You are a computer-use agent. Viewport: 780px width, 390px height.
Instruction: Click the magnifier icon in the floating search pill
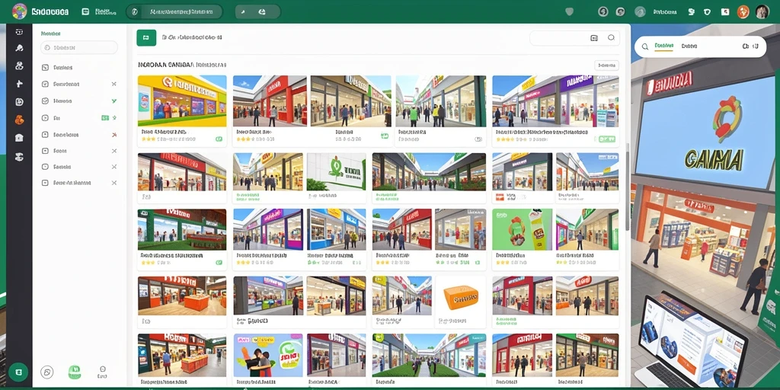[645, 46]
